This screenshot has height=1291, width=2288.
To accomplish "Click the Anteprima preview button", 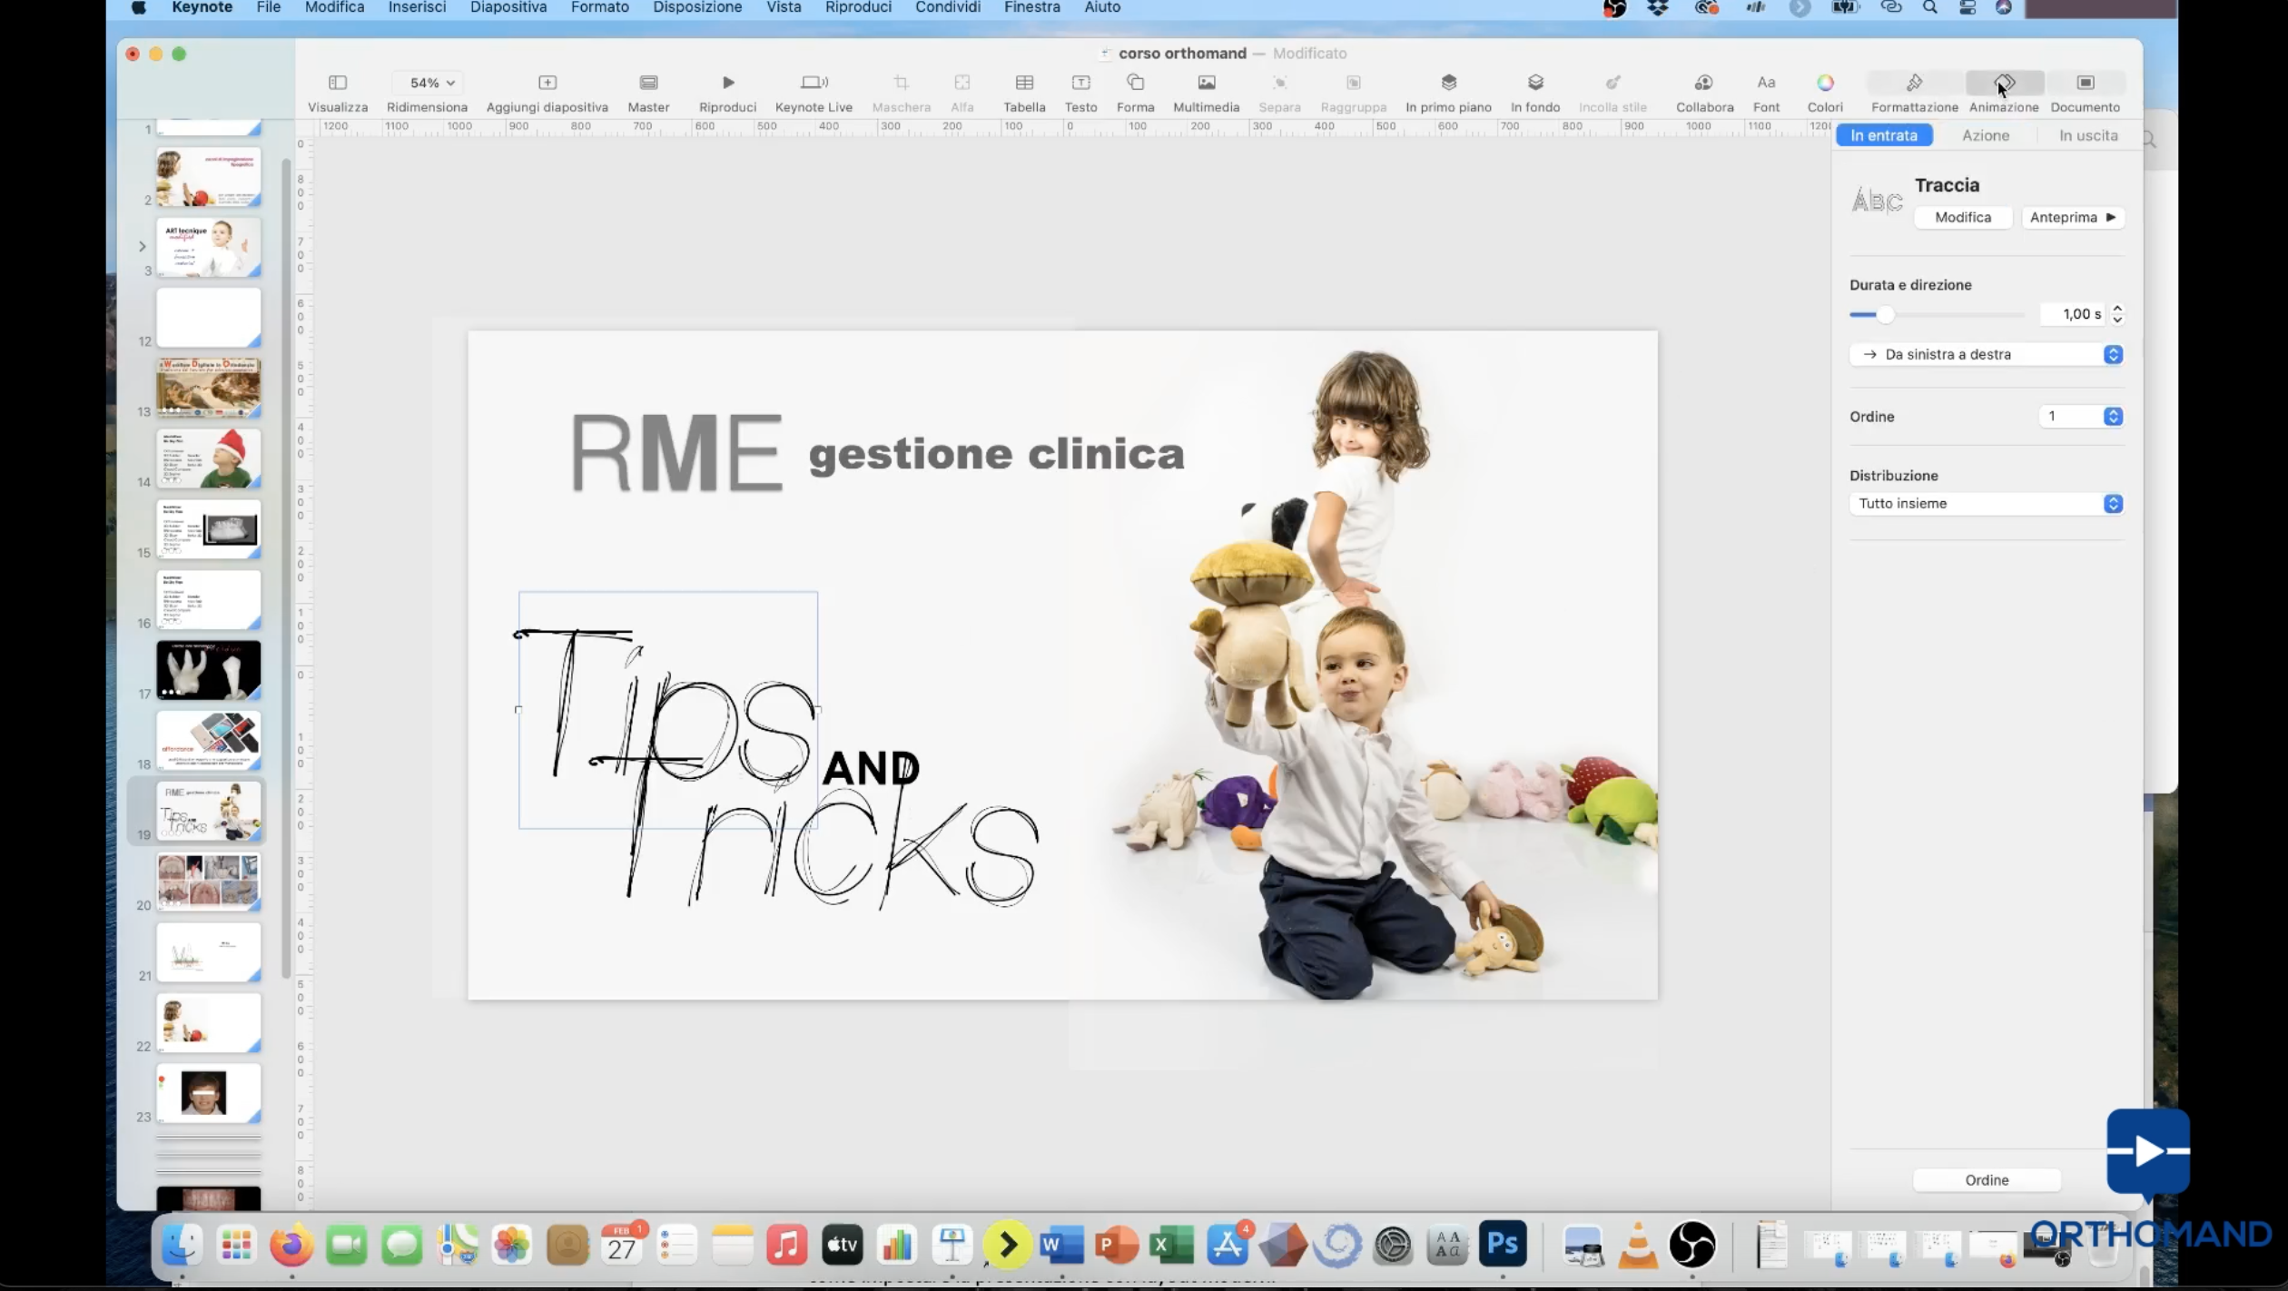I will click(x=2072, y=217).
